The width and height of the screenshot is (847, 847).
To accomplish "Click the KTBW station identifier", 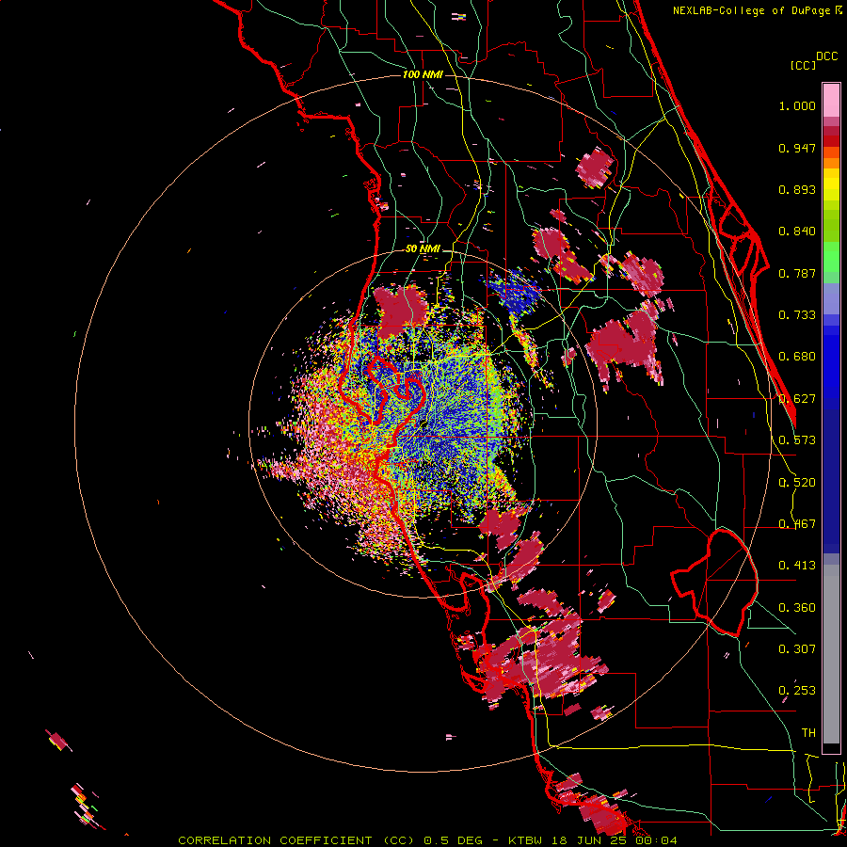I will [527, 840].
